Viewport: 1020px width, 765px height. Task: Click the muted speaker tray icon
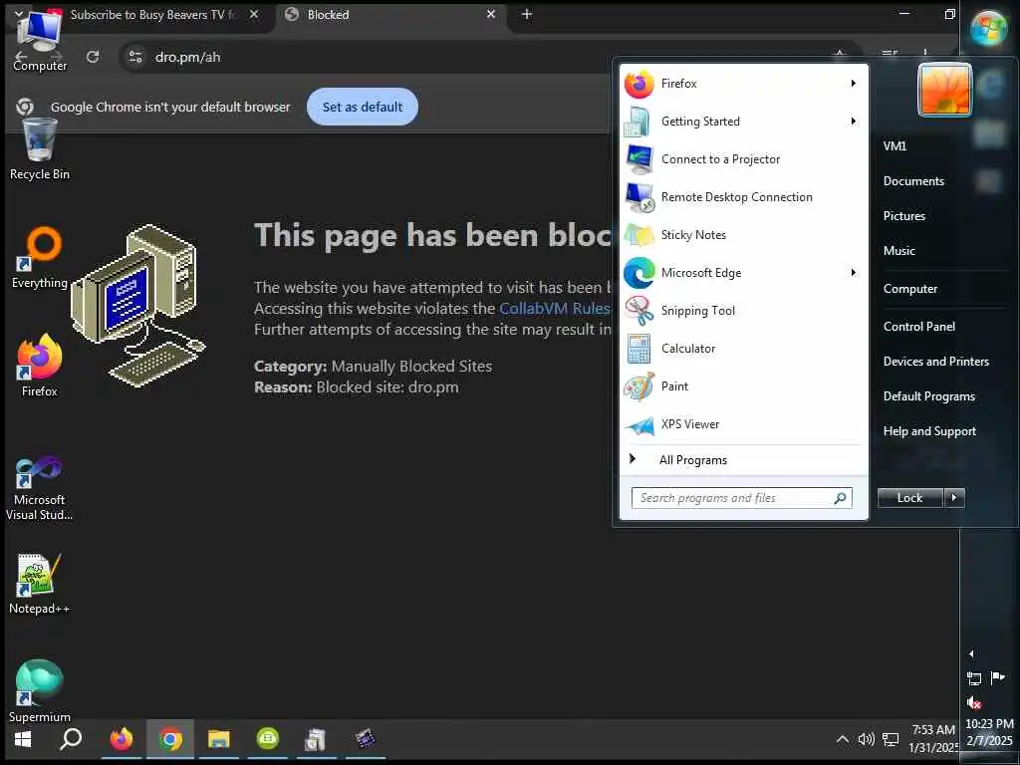tap(974, 702)
